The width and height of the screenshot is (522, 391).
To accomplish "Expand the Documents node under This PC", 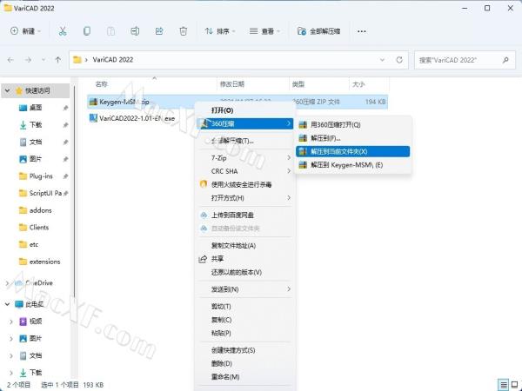I will (x=11, y=355).
